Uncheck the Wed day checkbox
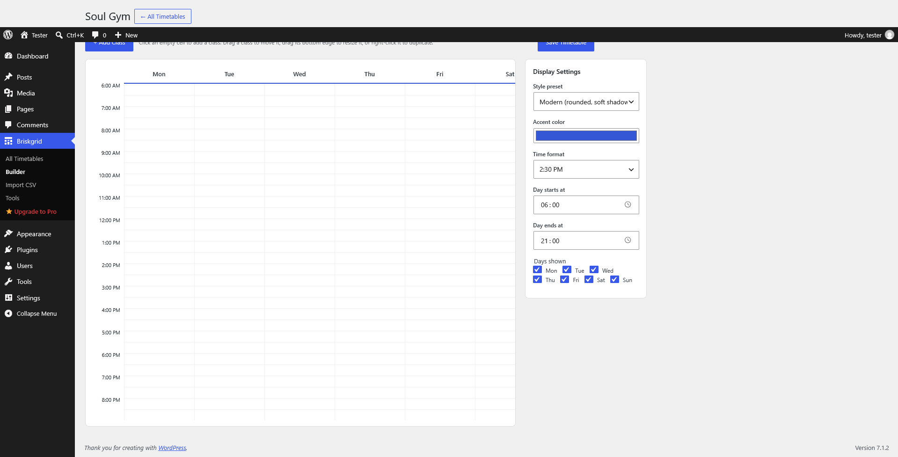This screenshot has width=898, height=457. point(594,269)
